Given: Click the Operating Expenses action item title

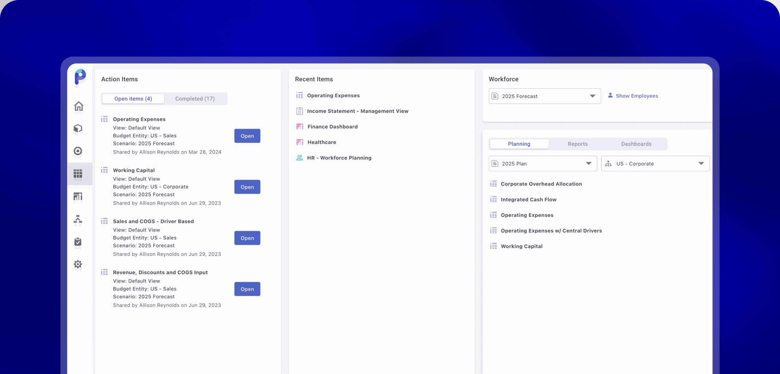Looking at the screenshot, I should pyautogui.click(x=139, y=119).
